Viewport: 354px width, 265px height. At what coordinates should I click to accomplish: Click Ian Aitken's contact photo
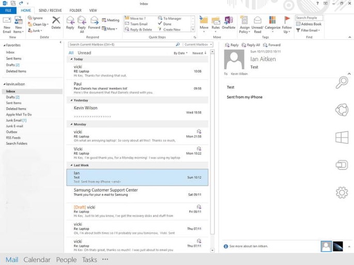click(234, 59)
